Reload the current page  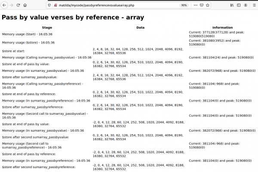click(x=18, y=5)
